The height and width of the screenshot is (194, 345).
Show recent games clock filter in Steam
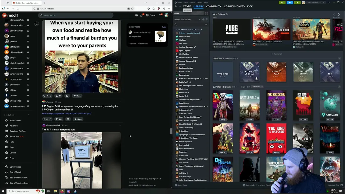[x=203, y=19]
